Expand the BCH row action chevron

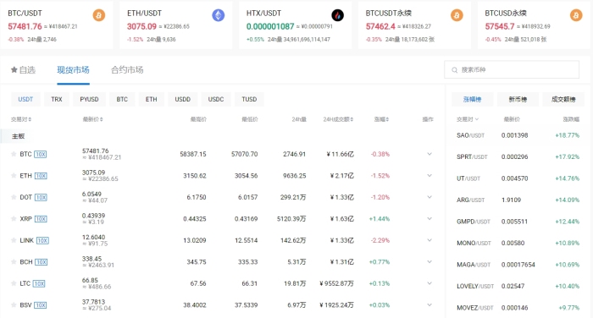click(430, 261)
